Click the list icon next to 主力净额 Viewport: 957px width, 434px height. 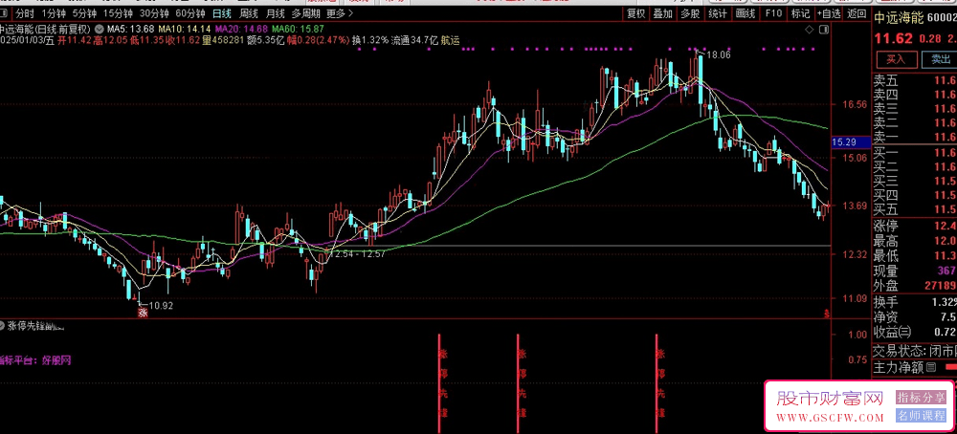coord(931,367)
